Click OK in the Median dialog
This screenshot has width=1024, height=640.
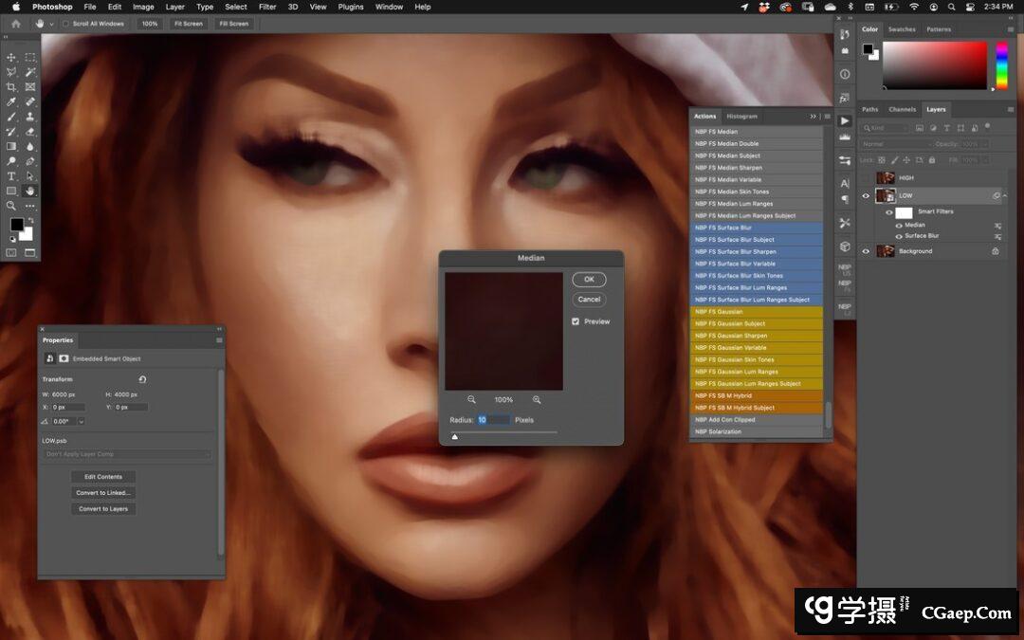click(589, 280)
